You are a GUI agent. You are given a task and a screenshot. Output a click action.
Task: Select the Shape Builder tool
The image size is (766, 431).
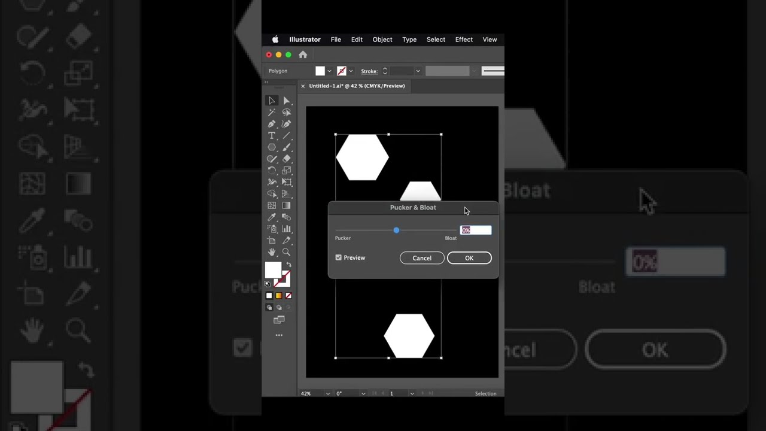(272, 194)
